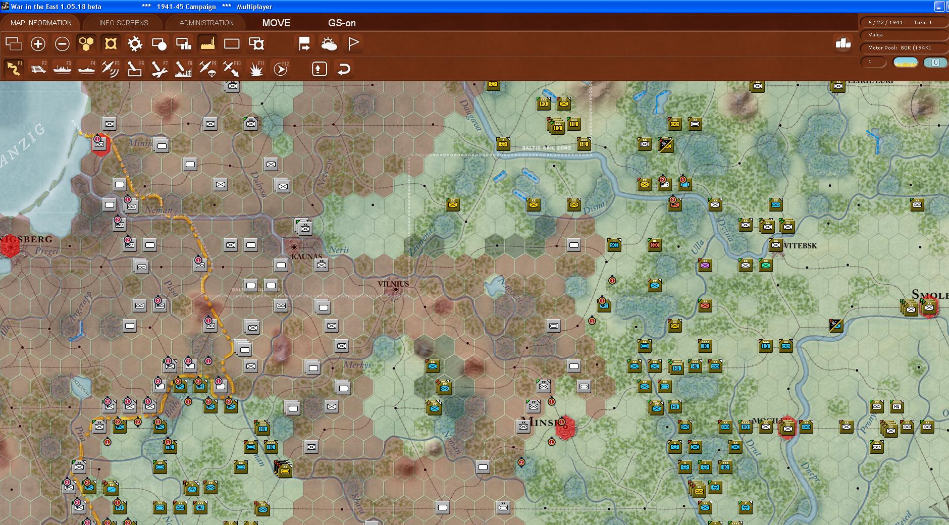
Task: Toggle the rectangle-with-hex overlay icon
Action: pyautogui.click(x=256, y=44)
